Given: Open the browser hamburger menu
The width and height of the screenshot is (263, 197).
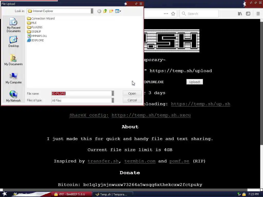Looking at the screenshot, I should coord(258,14).
